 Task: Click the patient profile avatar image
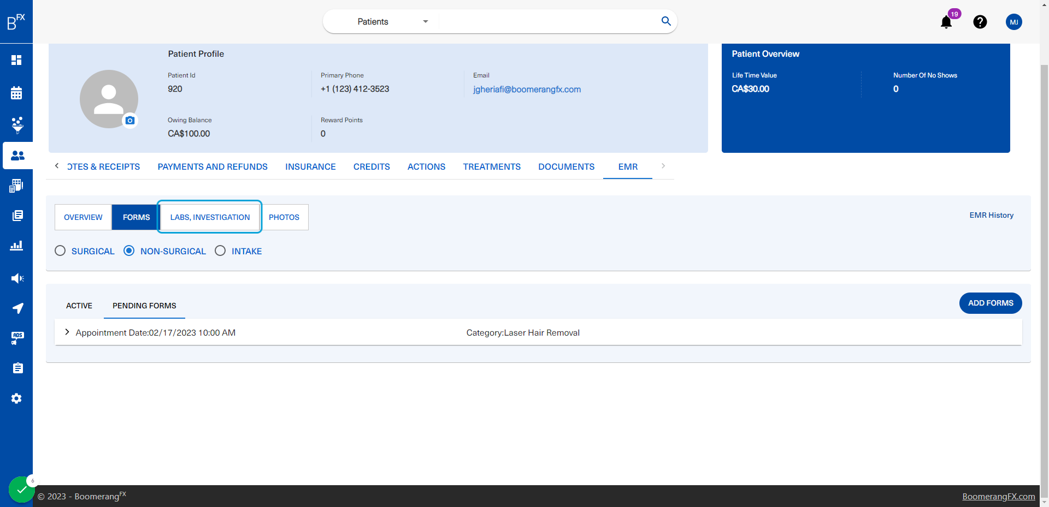(x=109, y=99)
